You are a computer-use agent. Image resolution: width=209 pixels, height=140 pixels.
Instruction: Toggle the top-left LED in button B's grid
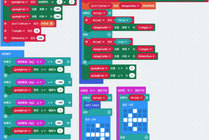click(125, 111)
